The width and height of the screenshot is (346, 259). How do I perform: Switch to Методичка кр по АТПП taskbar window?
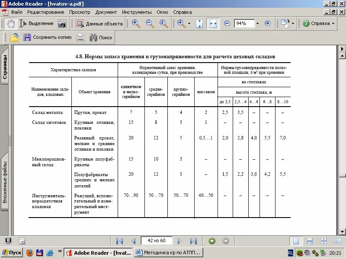pos(169,253)
